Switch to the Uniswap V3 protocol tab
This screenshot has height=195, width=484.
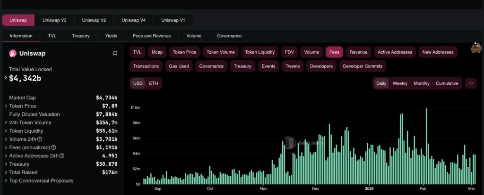(54, 20)
